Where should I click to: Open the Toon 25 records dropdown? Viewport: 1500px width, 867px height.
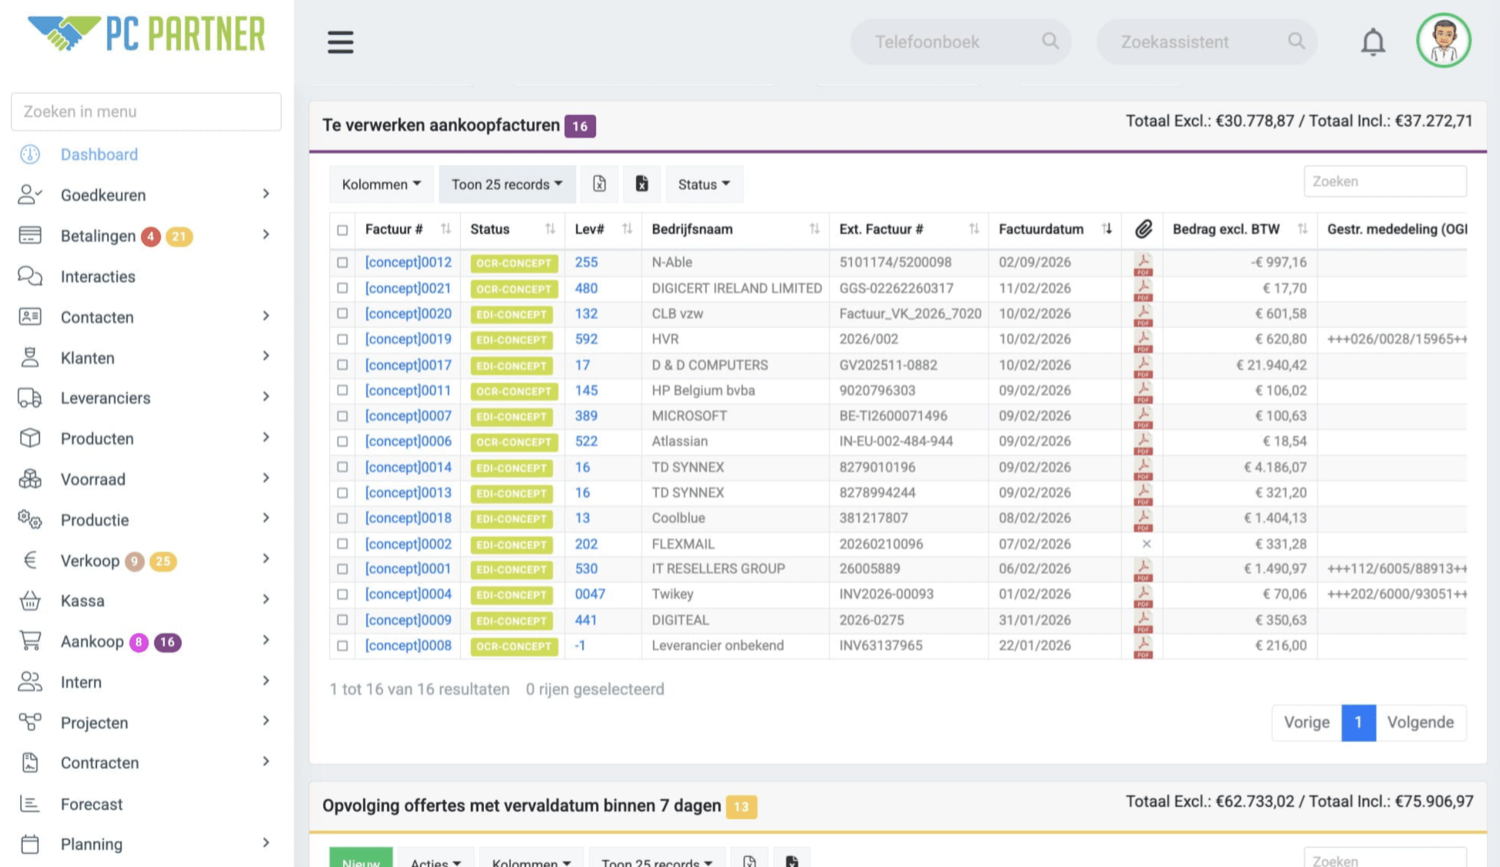[x=507, y=184]
